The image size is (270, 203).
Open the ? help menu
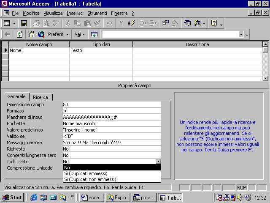(133, 13)
